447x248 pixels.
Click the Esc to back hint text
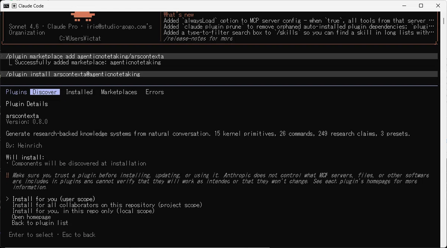tap(79, 235)
